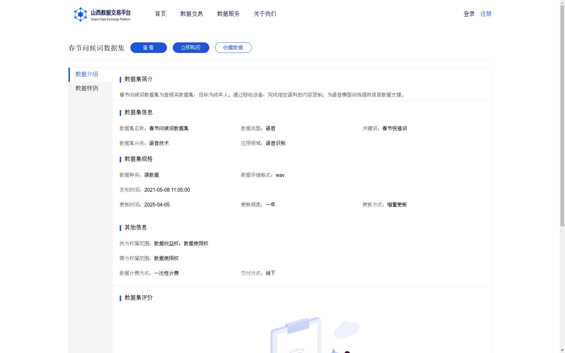
Task: Click the 登录 link
Action: pyautogui.click(x=469, y=14)
